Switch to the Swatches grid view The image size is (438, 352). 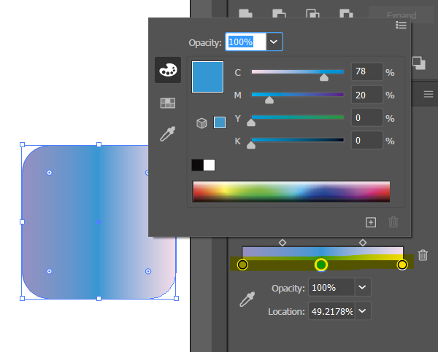(x=168, y=103)
